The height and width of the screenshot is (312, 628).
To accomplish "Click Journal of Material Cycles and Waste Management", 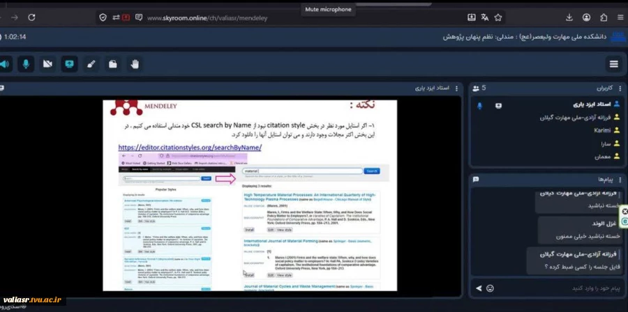I will point(289,286).
